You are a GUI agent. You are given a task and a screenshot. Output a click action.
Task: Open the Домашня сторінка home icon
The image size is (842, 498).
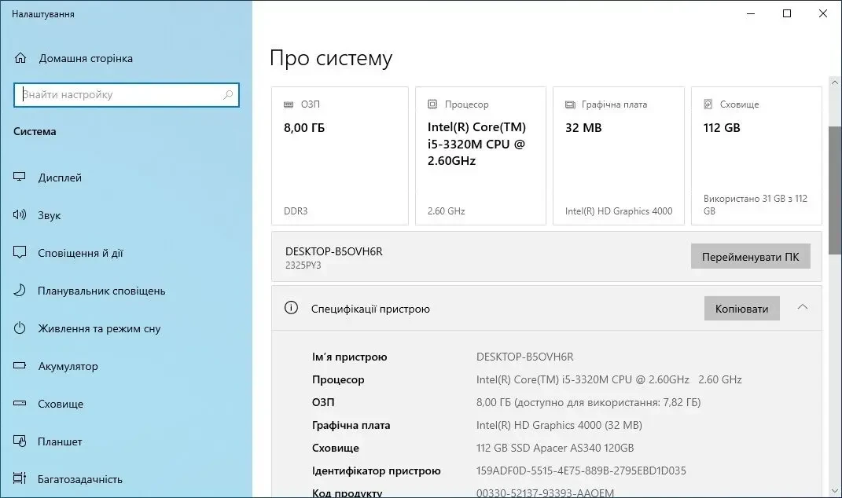tap(20, 58)
